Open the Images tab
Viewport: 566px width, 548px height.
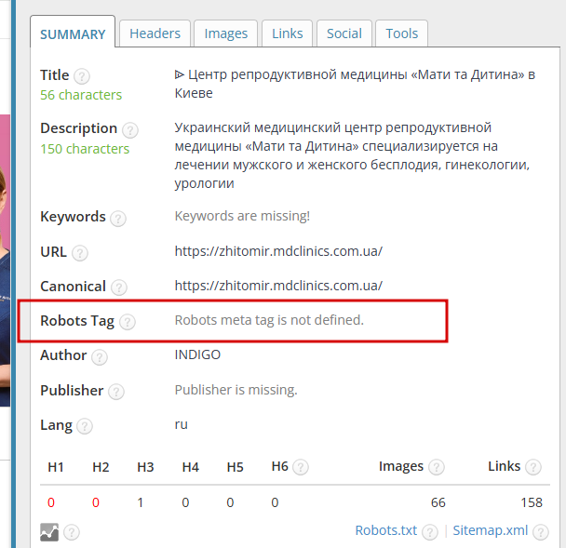click(x=226, y=33)
